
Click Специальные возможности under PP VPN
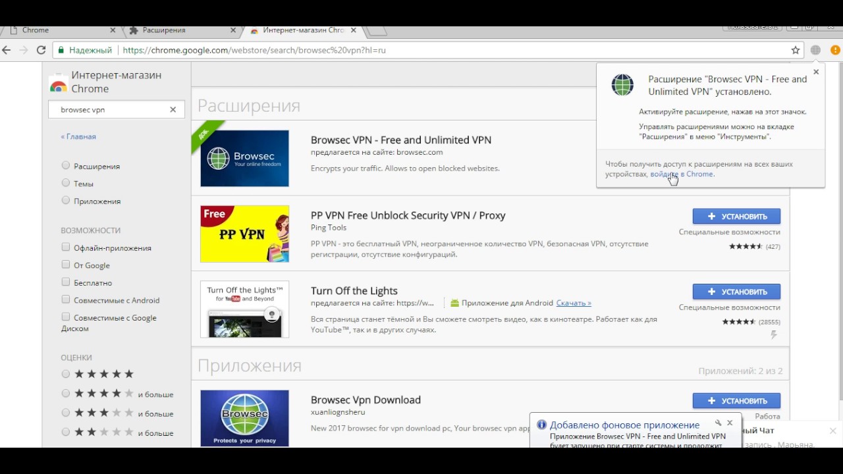[x=730, y=232]
